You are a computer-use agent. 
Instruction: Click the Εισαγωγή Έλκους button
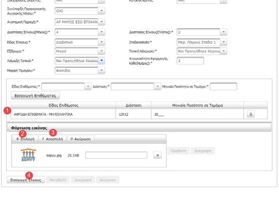click(x=26, y=180)
